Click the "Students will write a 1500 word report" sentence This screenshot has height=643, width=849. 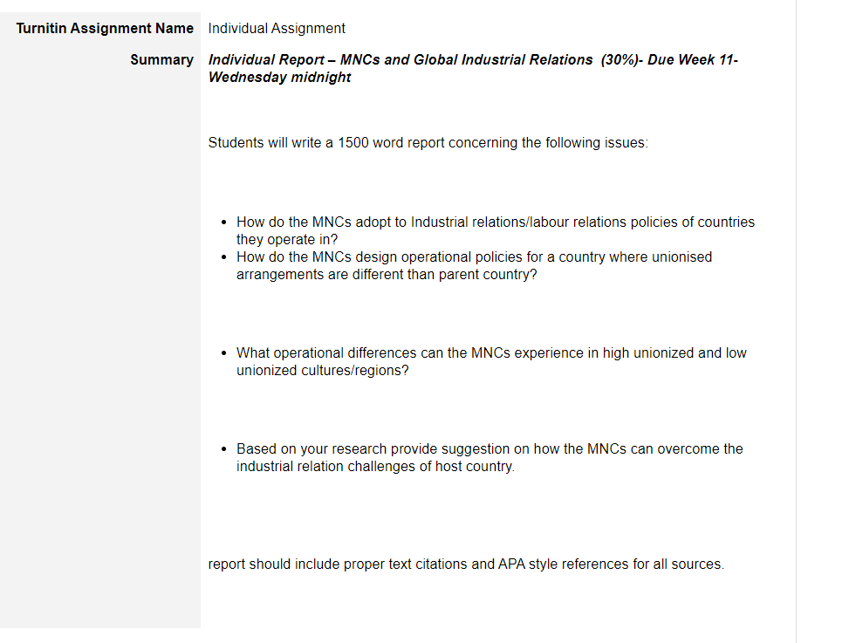coord(428,142)
